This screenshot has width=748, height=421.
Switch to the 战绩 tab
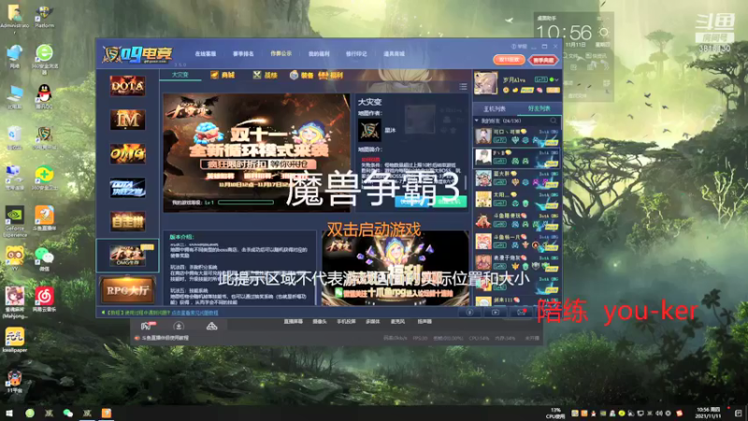pyautogui.click(x=266, y=75)
